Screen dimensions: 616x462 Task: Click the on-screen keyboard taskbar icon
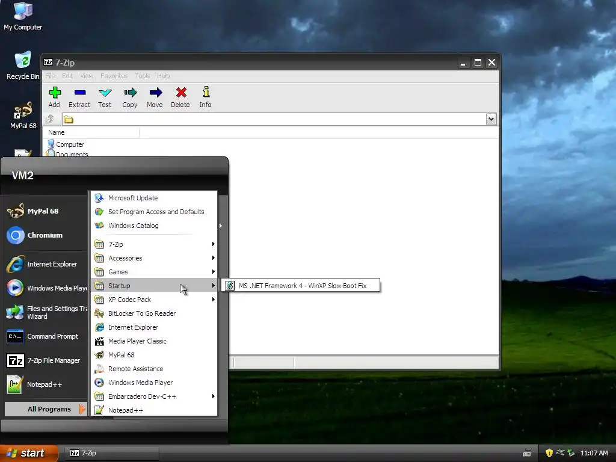pyautogui.click(x=527, y=454)
